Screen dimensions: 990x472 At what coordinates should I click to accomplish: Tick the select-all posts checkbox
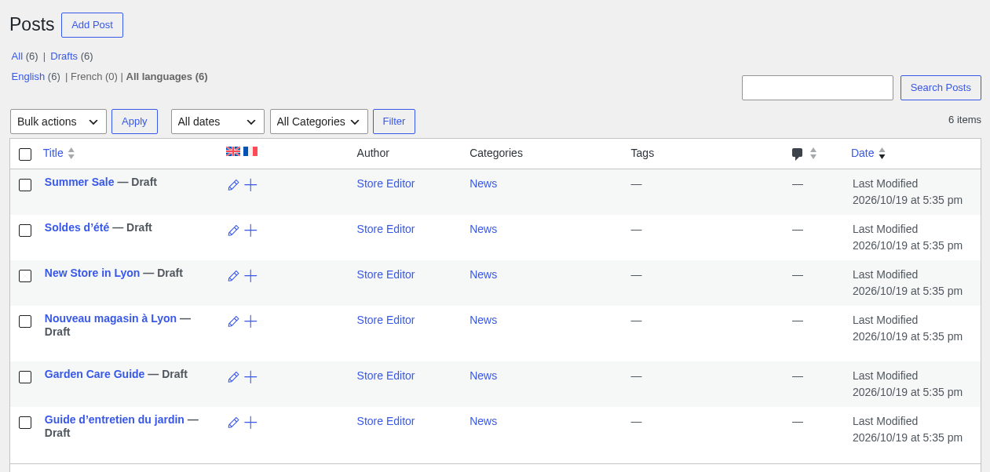(x=25, y=154)
